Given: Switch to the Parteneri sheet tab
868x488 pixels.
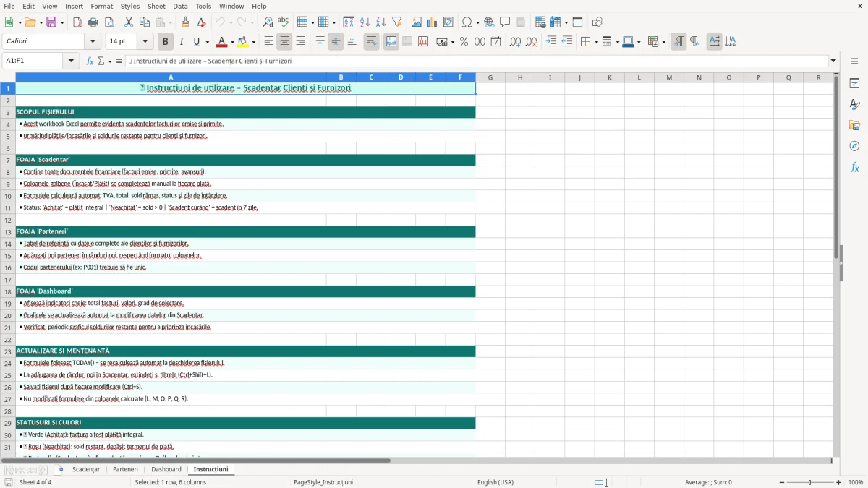Looking at the screenshot, I should coord(125,469).
